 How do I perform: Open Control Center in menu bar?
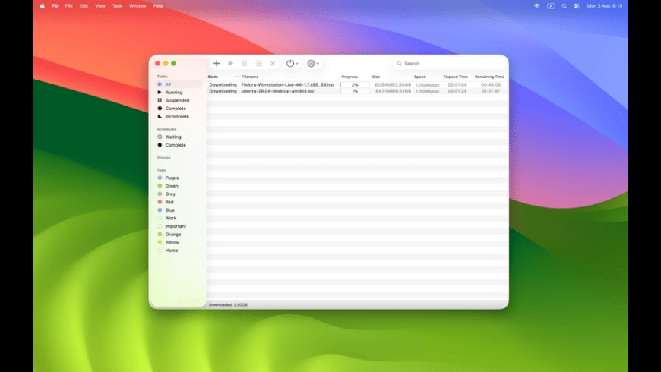pyautogui.click(x=577, y=6)
